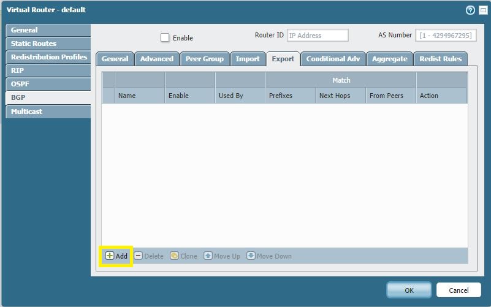Image resolution: width=491 pixels, height=307 pixels.
Task: Select RIP in the sidebar
Action: tap(48, 70)
